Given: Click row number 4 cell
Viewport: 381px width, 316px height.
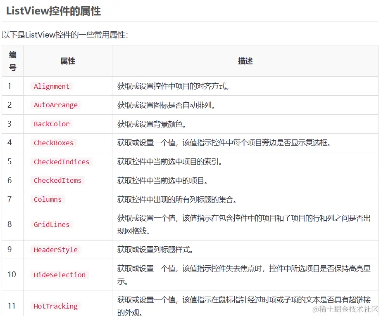Looking at the screenshot, I should [13, 143].
